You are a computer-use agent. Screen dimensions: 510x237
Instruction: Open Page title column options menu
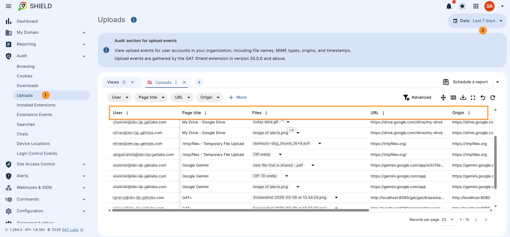pyautogui.click(x=205, y=113)
